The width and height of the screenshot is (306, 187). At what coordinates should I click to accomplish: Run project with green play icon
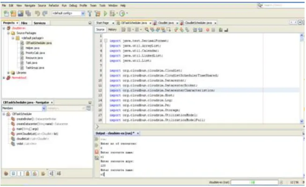(x=105, y=14)
